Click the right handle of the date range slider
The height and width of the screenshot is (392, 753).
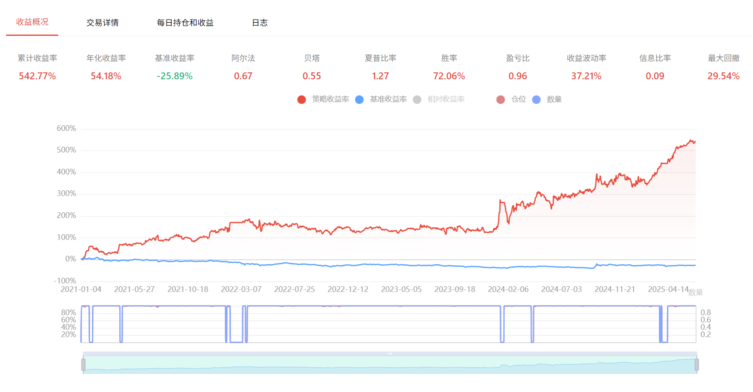click(x=696, y=365)
